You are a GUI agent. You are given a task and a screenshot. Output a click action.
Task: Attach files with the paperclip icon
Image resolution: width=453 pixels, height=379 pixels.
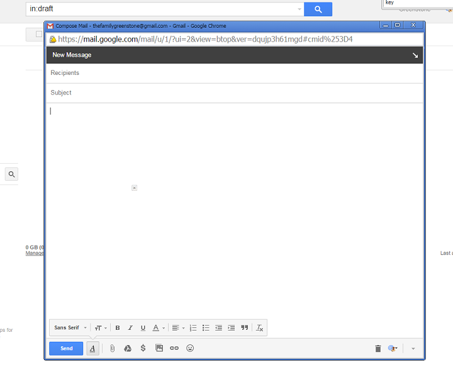pyautogui.click(x=112, y=348)
